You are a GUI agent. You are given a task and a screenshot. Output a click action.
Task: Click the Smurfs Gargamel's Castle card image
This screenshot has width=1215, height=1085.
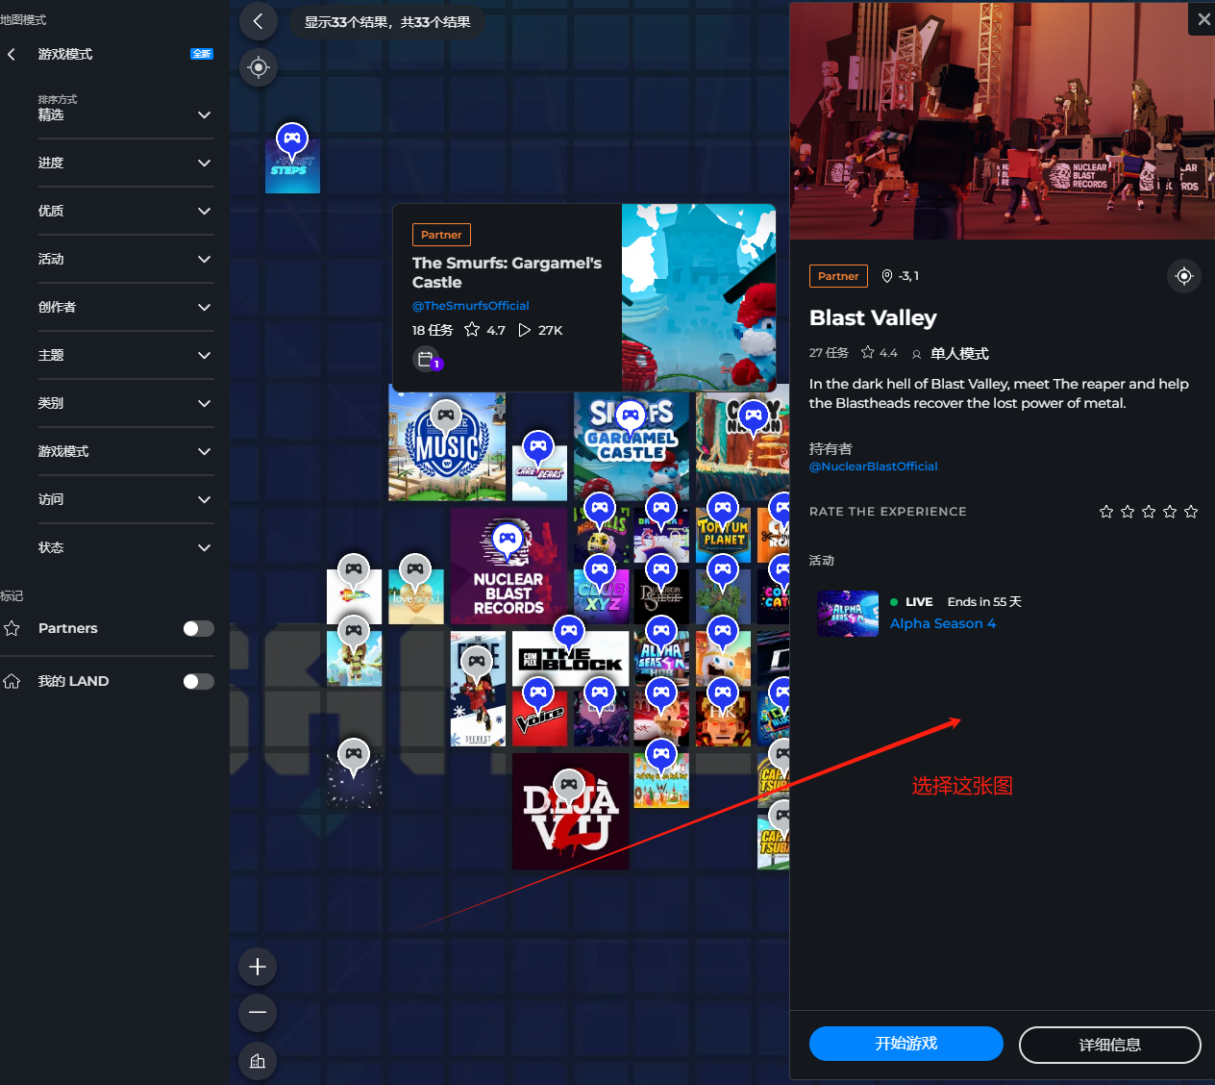tap(699, 298)
